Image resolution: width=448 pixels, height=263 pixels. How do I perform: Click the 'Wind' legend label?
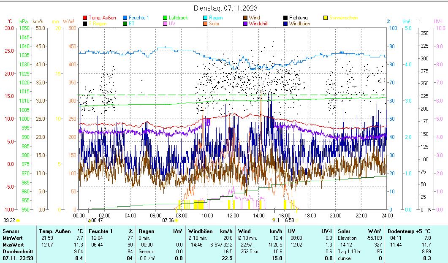coord(254,18)
